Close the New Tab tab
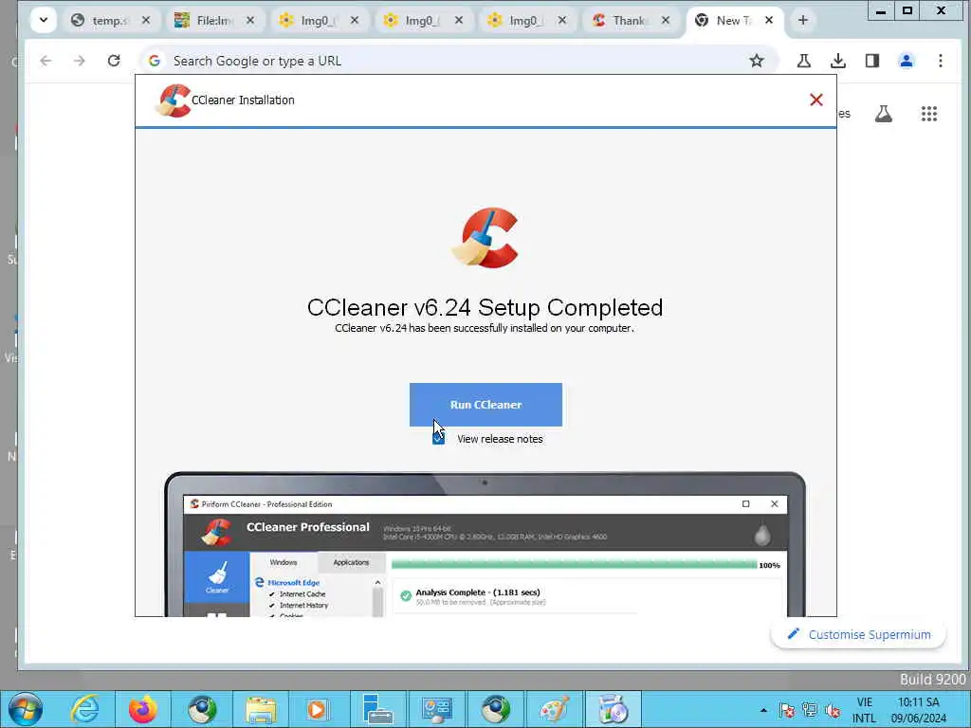This screenshot has height=728, width=971. (768, 21)
